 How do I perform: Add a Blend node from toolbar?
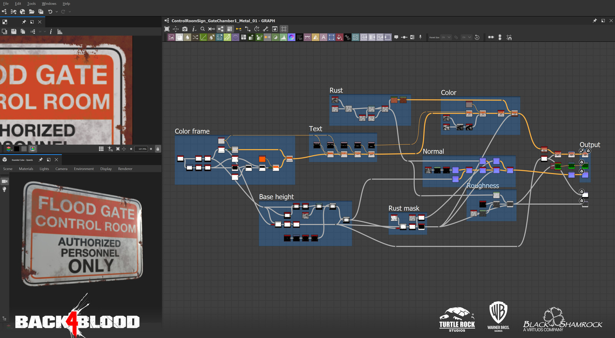coord(179,37)
